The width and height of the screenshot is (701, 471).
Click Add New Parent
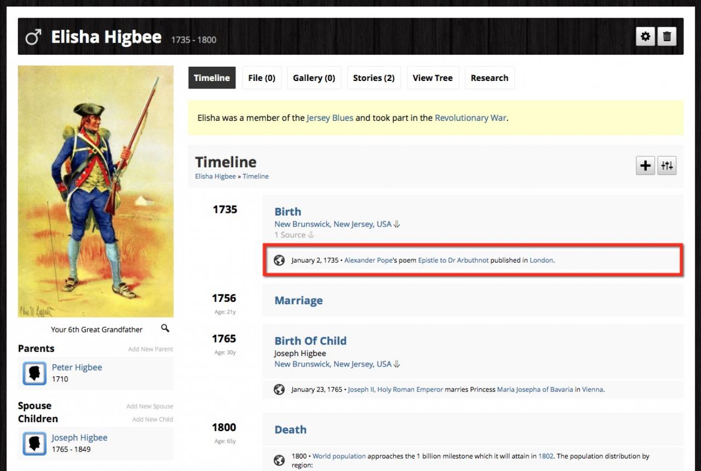click(x=151, y=349)
